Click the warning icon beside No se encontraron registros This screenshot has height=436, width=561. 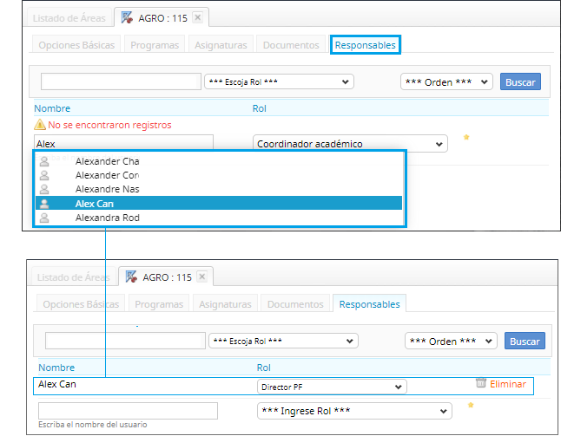tap(40, 125)
